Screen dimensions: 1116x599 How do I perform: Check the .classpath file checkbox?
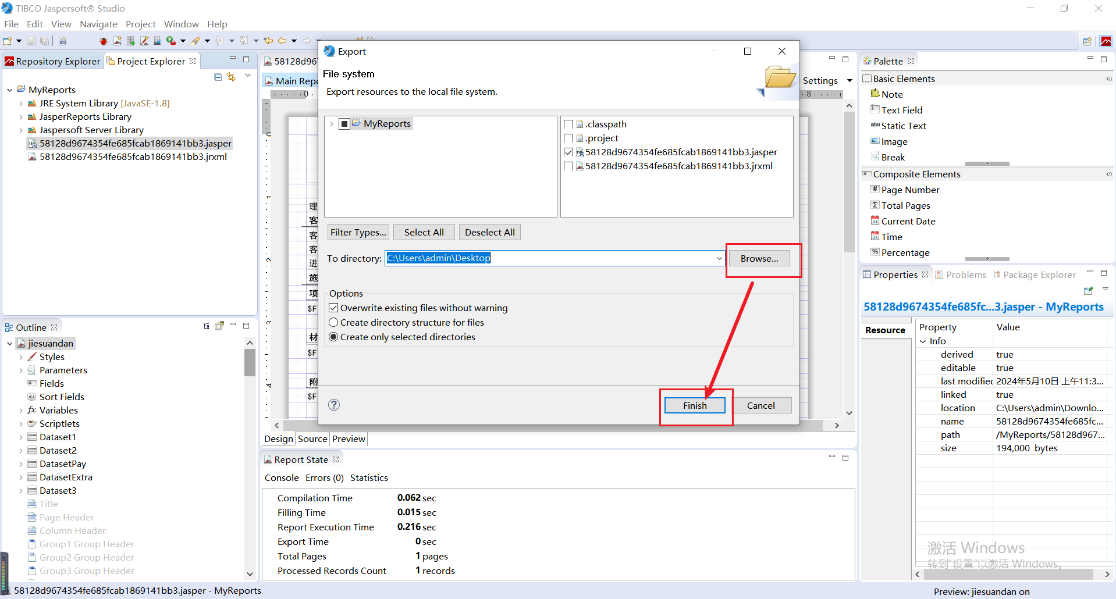[569, 124]
